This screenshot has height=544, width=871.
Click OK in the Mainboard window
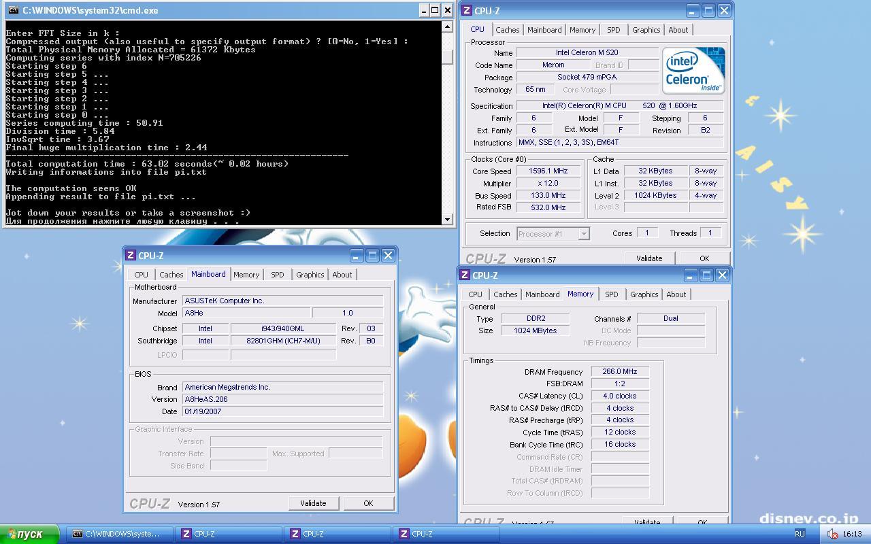click(x=368, y=503)
